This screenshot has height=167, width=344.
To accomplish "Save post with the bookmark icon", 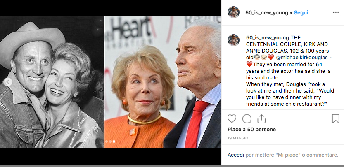I will (335, 119).
